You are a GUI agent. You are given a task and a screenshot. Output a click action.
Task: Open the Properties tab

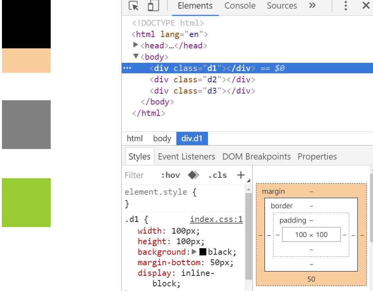(317, 156)
